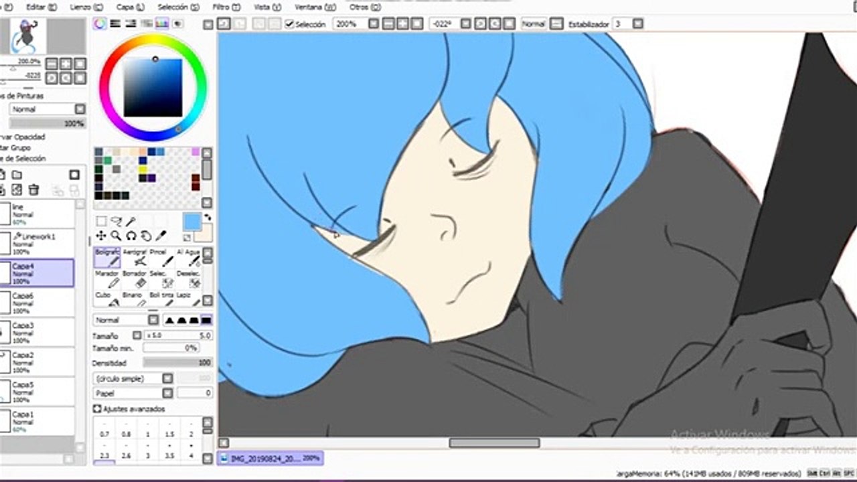Select the Capa3 layer
Image resolution: width=857 pixels, height=482 pixels.
coord(37,332)
